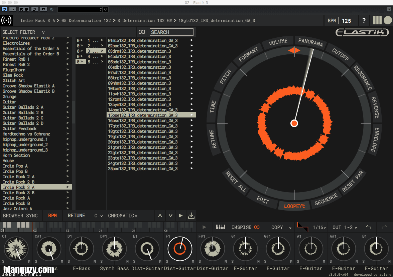Screen dimensions: 393x277
Task: Click the orange panorama marker on ring
Action: (x=294, y=50)
